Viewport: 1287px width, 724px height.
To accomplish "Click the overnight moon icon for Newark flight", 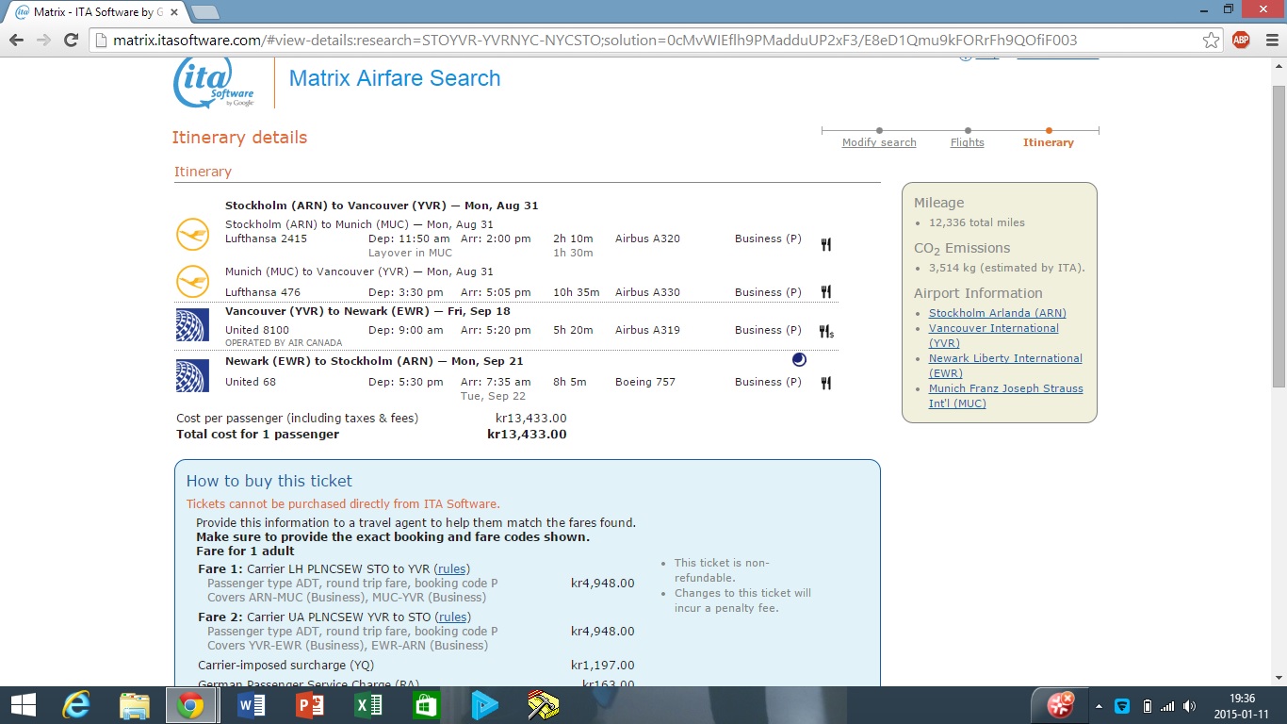I will click(x=799, y=359).
